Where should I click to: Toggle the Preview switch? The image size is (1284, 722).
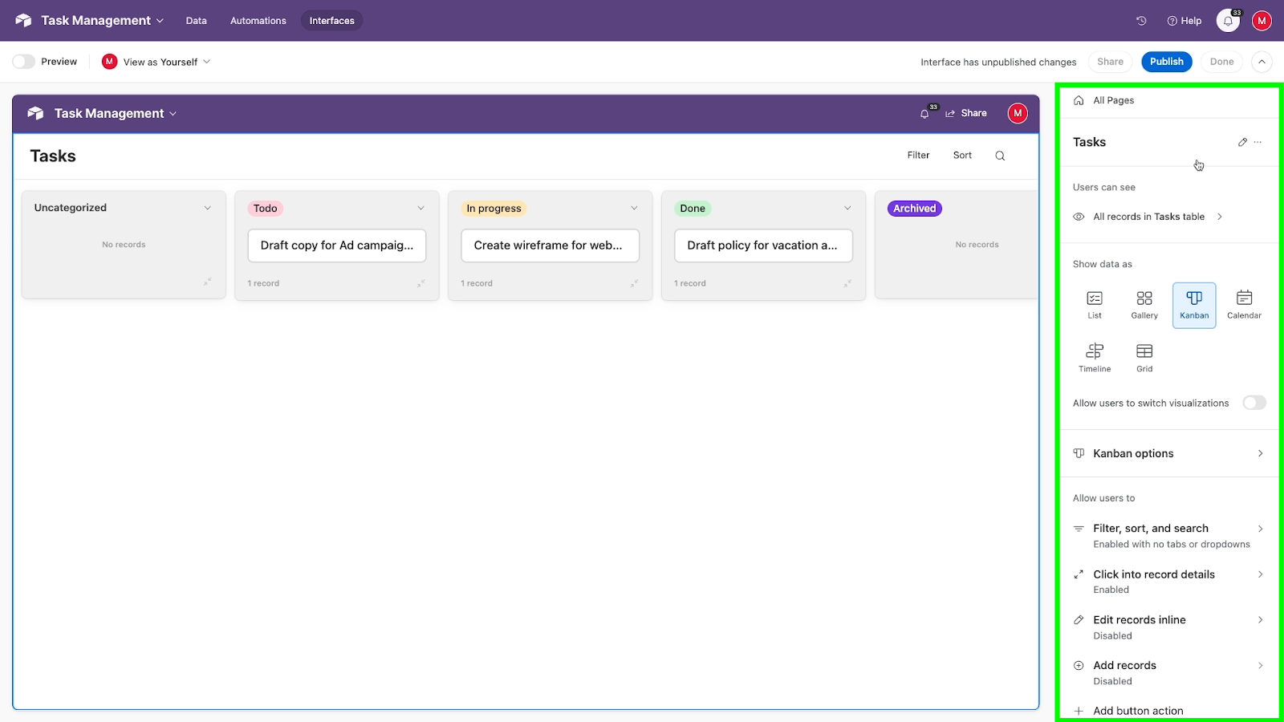[24, 62]
